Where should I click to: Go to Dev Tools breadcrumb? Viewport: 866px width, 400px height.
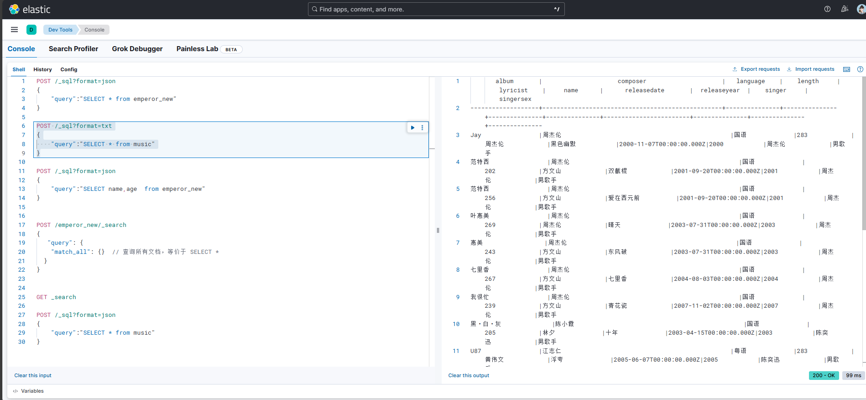click(60, 30)
